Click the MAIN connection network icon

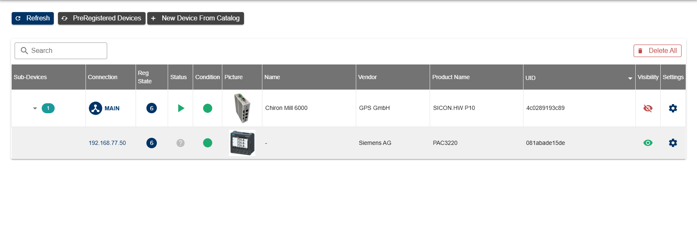click(x=96, y=108)
